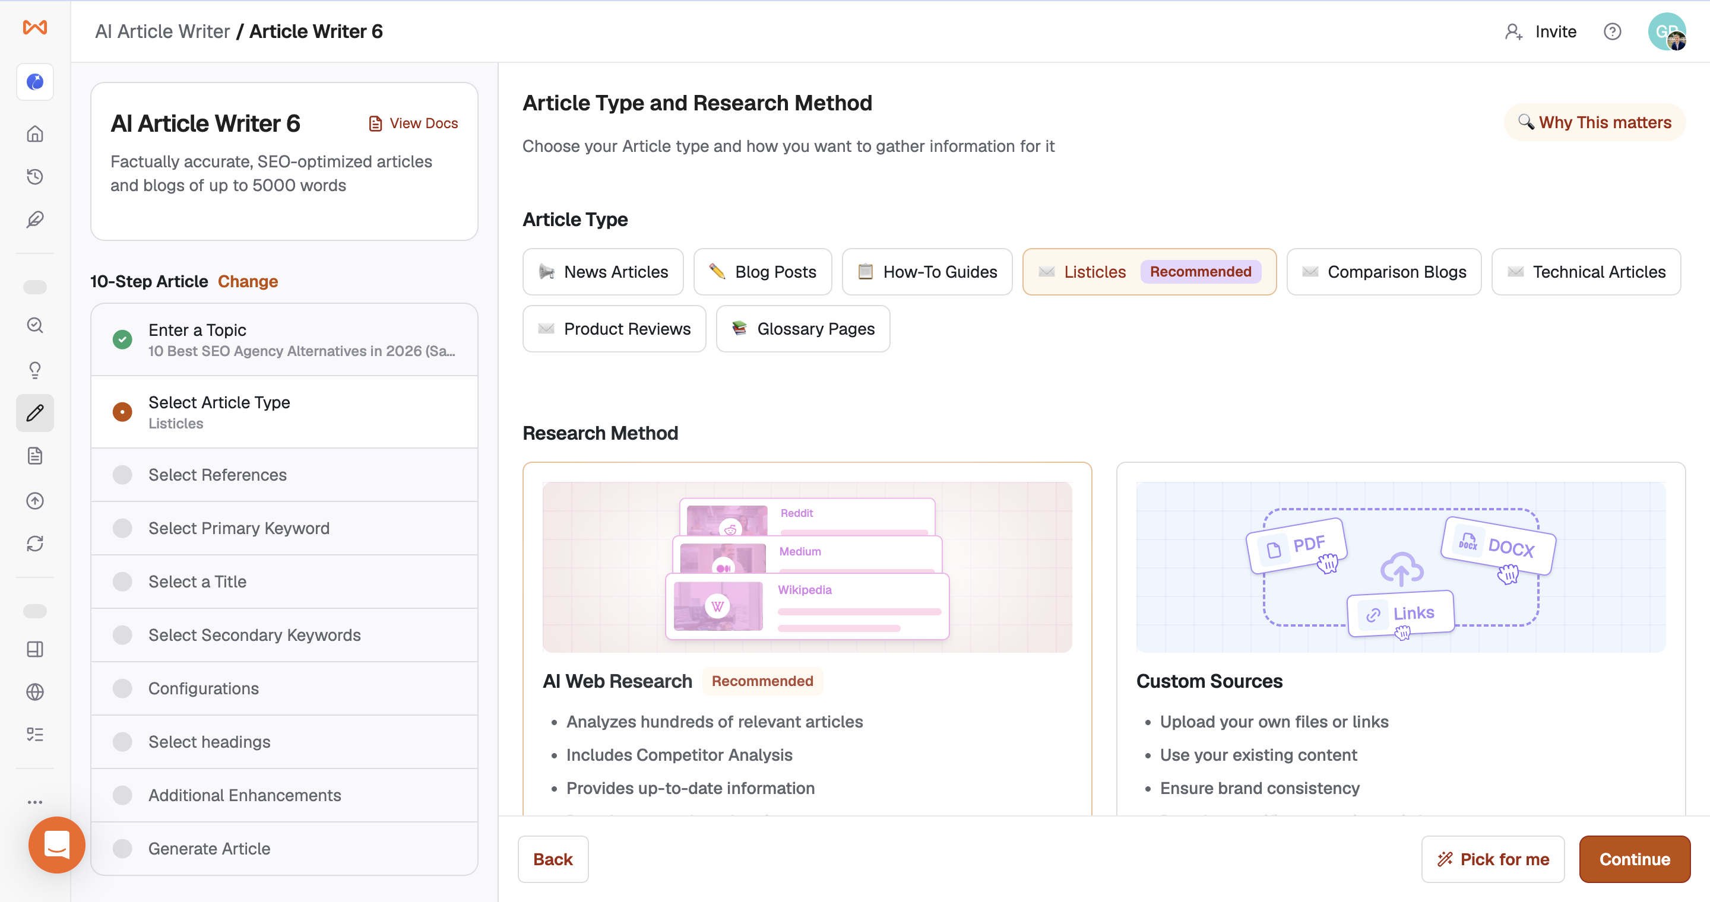Select News Articles article type
The width and height of the screenshot is (1710, 902).
click(603, 272)
